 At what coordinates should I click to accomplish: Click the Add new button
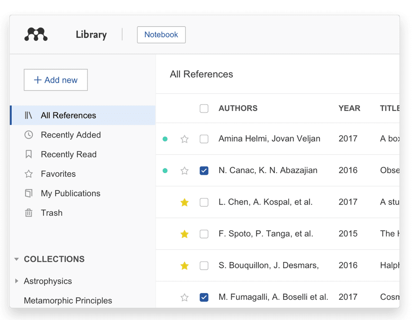(x=56, y=80)
